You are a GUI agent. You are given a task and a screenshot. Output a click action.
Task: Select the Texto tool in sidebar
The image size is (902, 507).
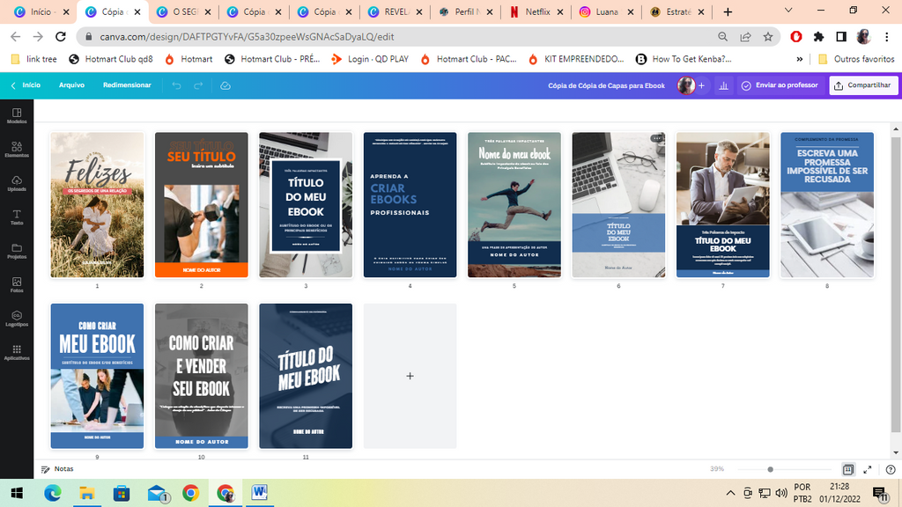16,217
